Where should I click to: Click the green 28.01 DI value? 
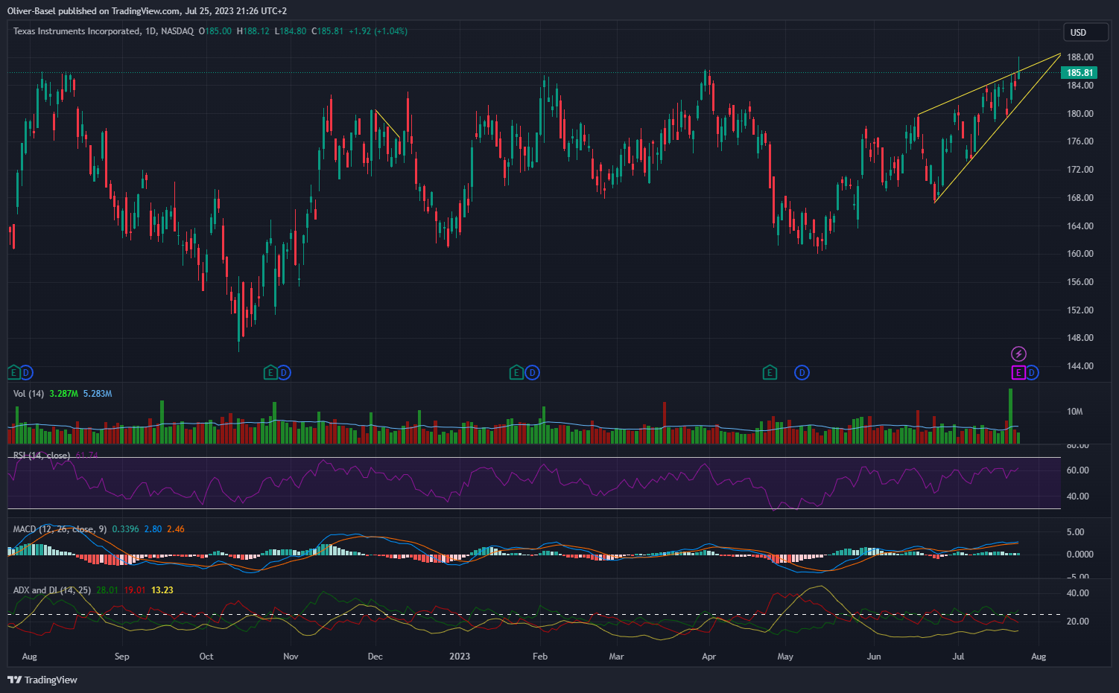coord(107,590)
